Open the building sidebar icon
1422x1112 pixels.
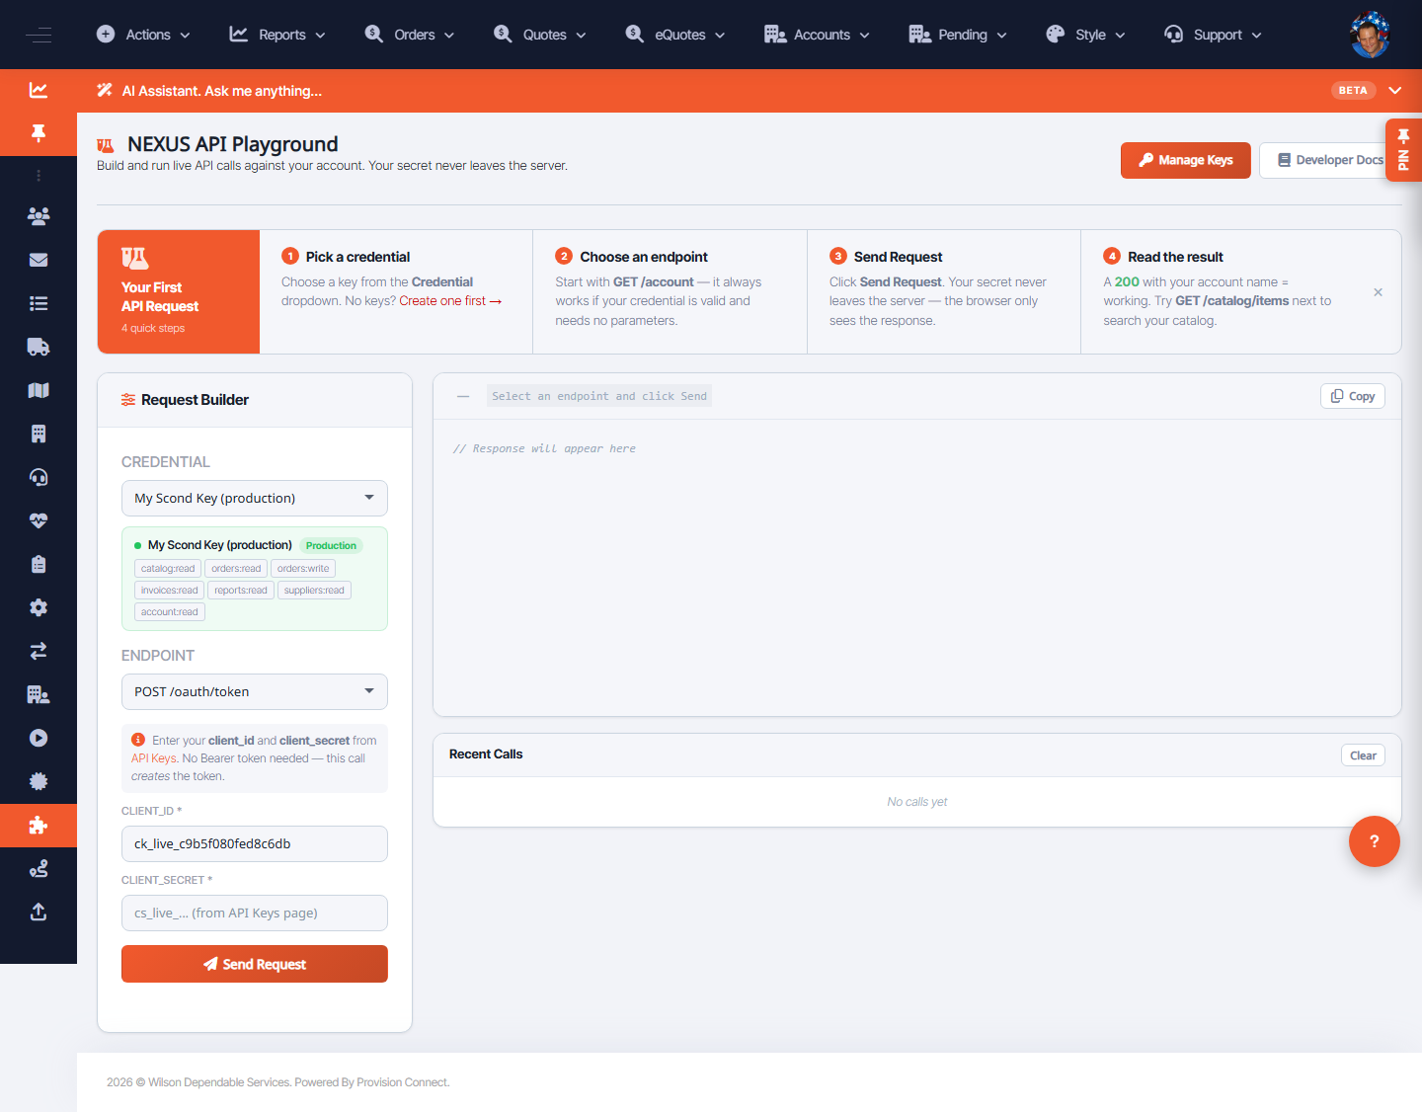tap(39, 434)
